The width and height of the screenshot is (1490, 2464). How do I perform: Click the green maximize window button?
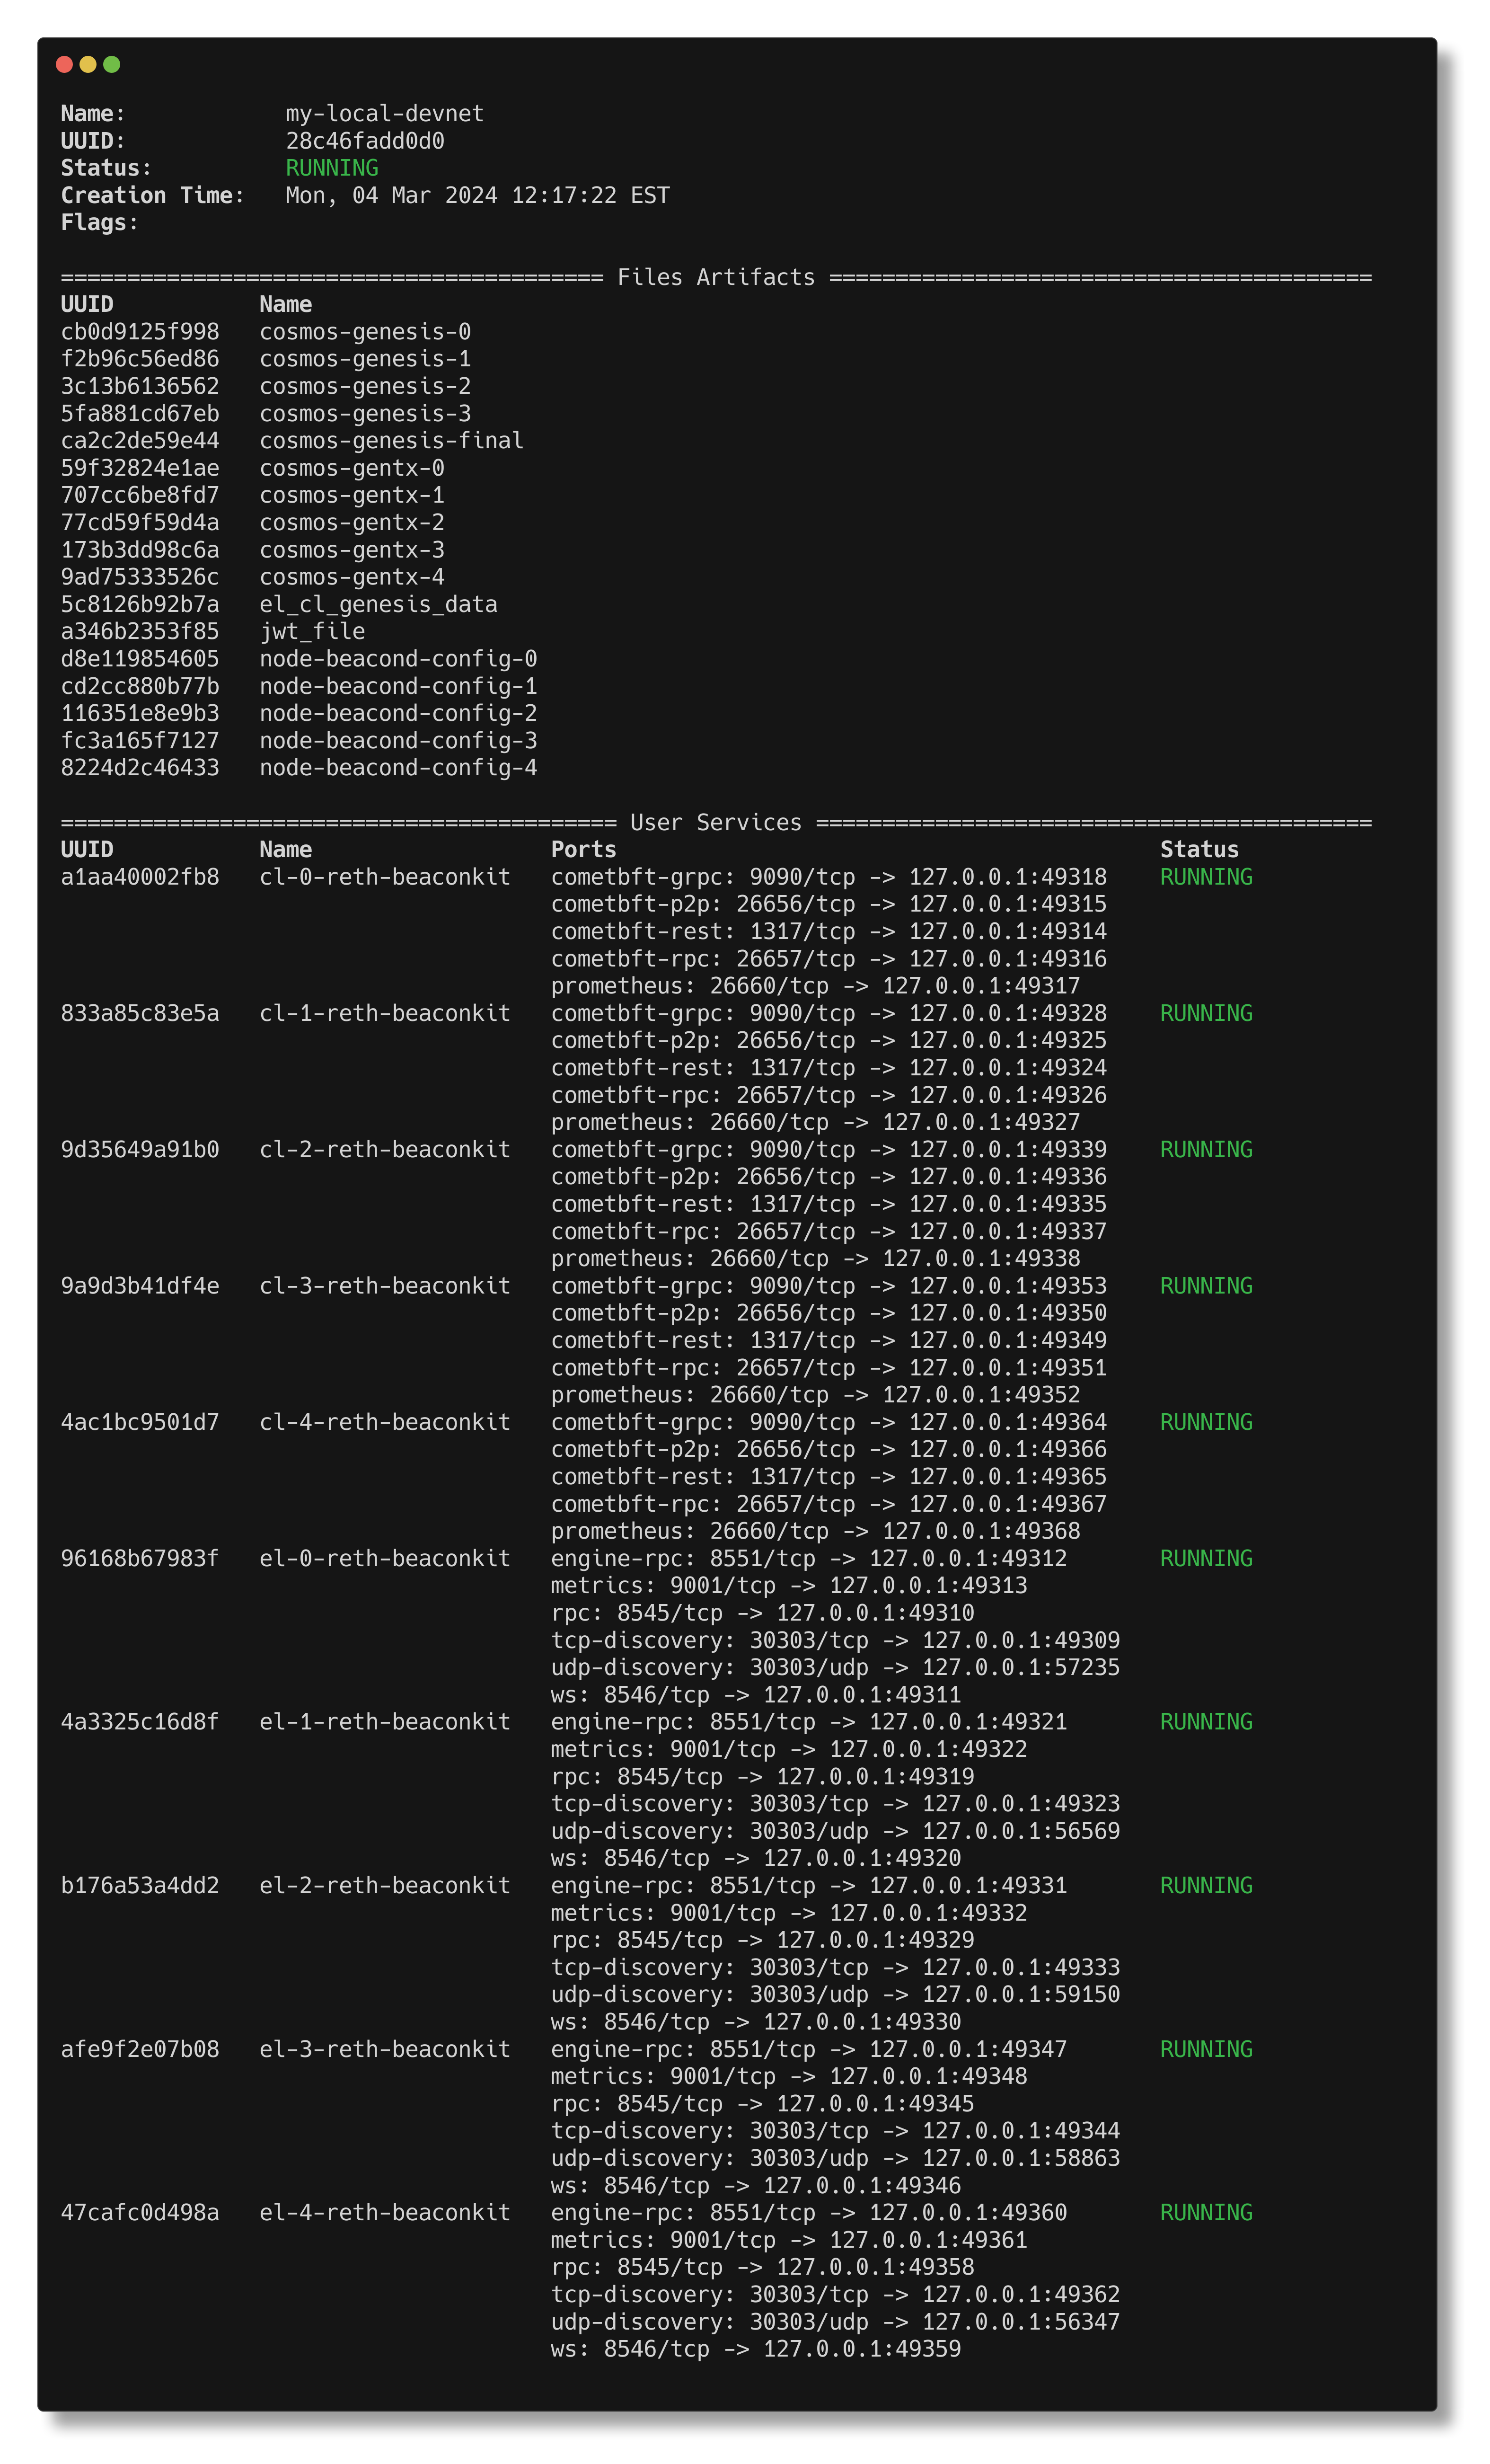point(112,64)
